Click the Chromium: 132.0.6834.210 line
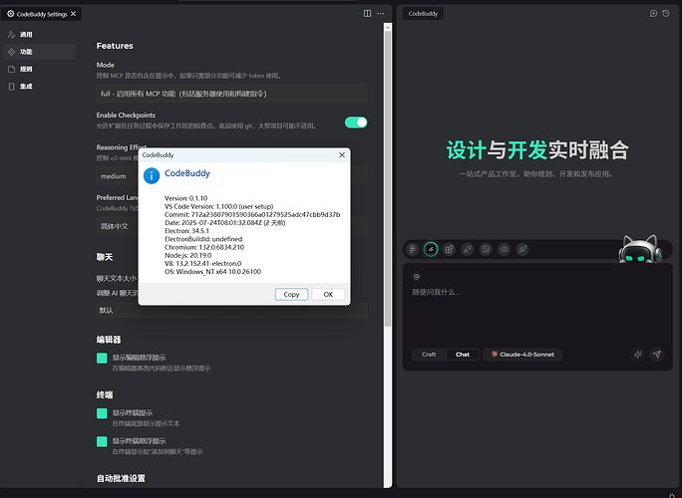Image resolution: width=682 pixels, height=498 pixels. pyautogui.click(x=204, y=247)
